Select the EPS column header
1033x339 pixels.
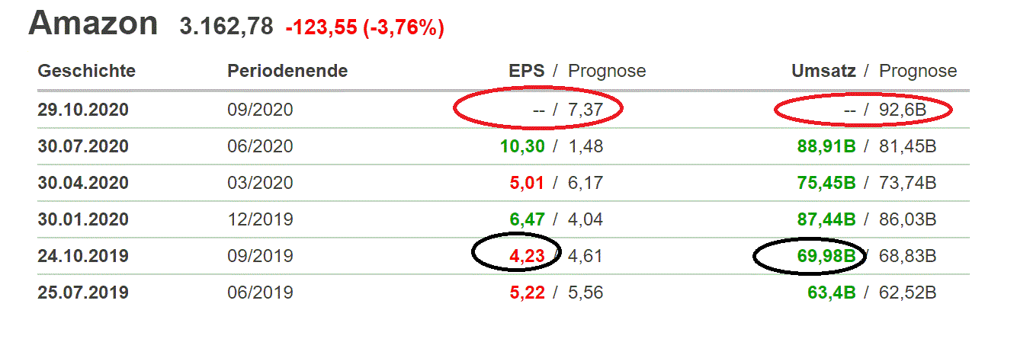tap(527, 72)
